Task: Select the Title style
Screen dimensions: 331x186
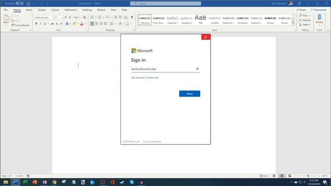Action: [x=201, y=20]
